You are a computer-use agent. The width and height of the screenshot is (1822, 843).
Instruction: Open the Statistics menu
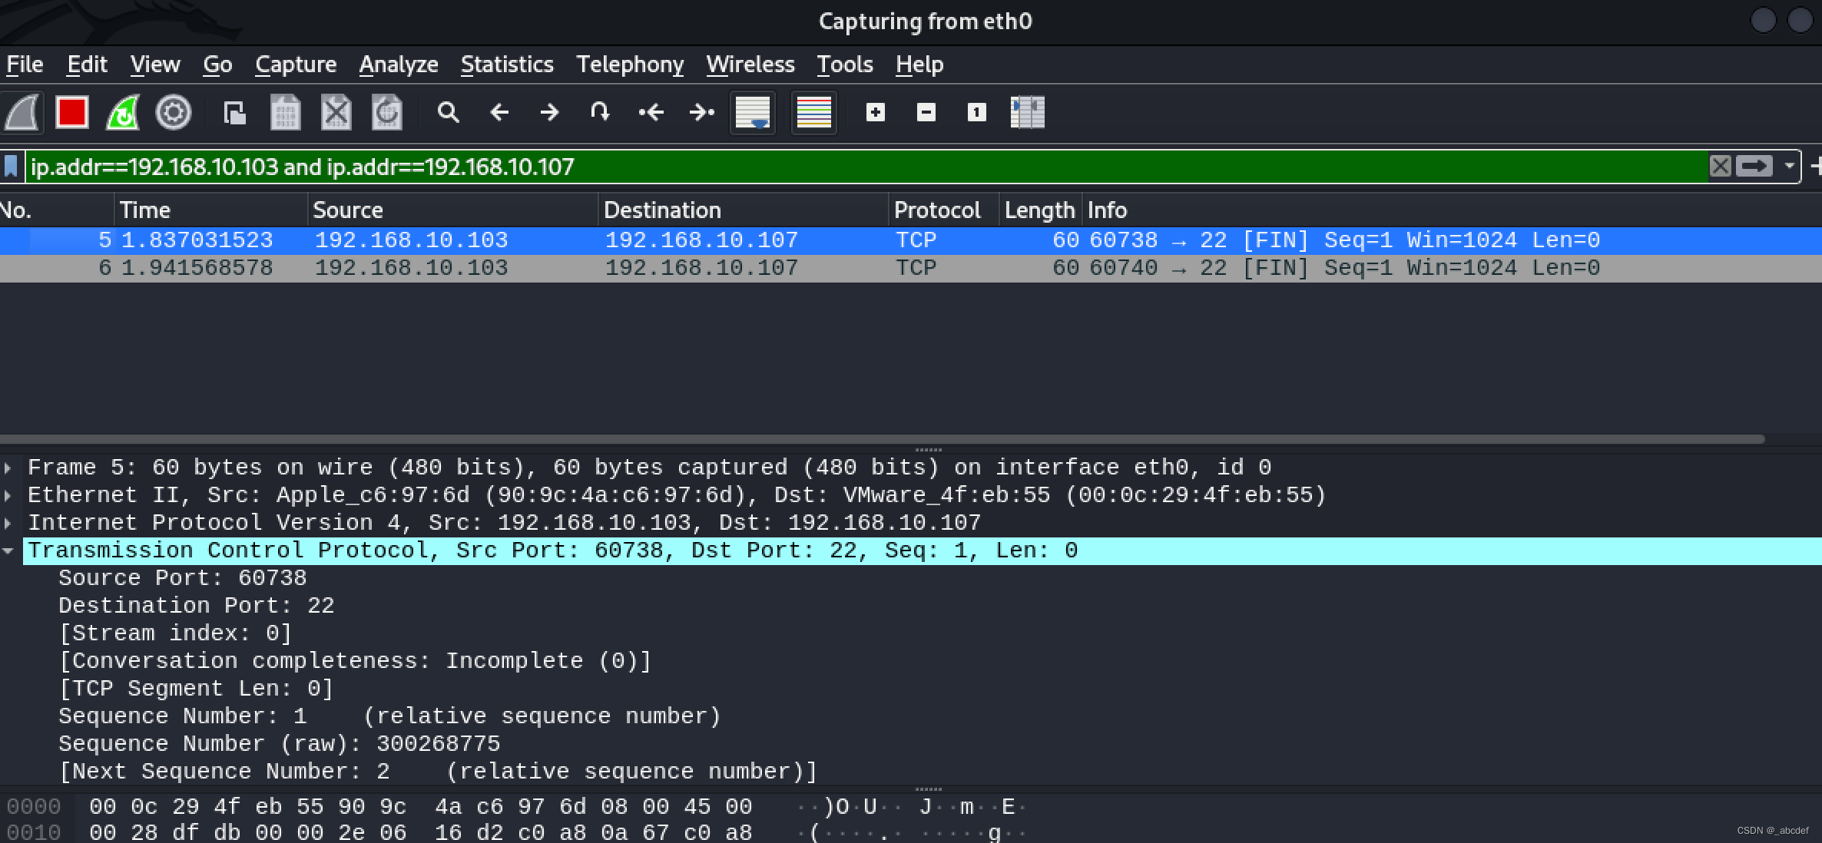pos(507,64)
